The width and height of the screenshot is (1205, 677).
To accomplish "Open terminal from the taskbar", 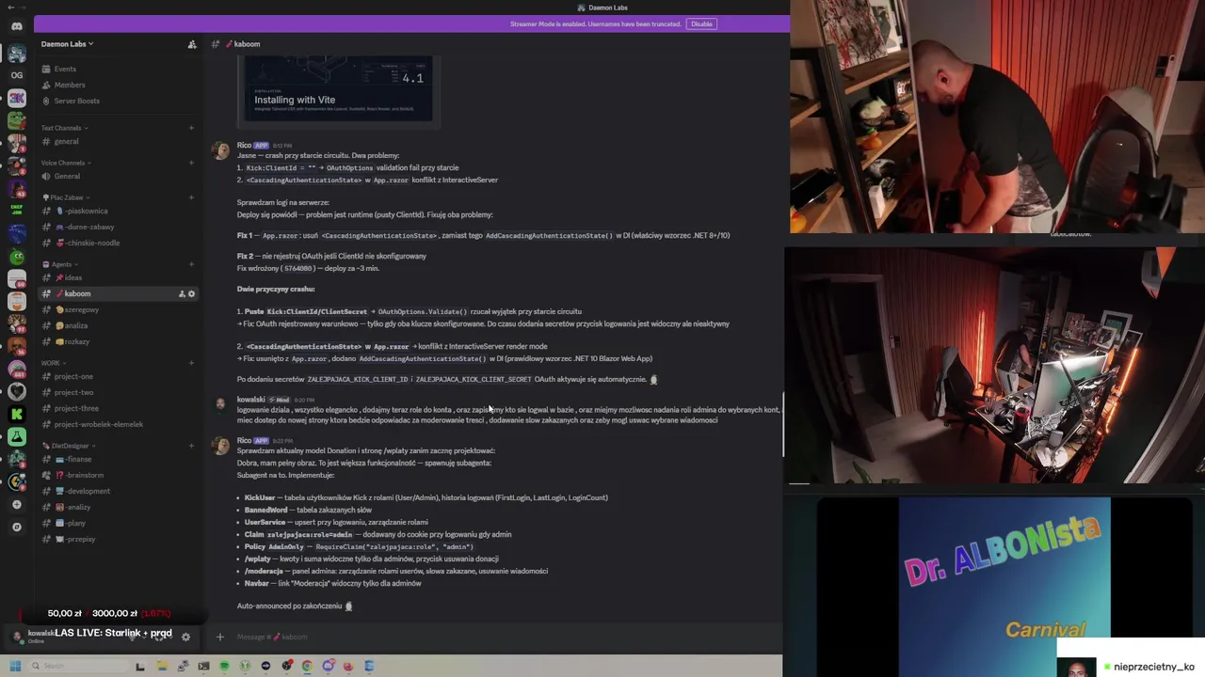I will pyautogui.click(x=203, y=666).
